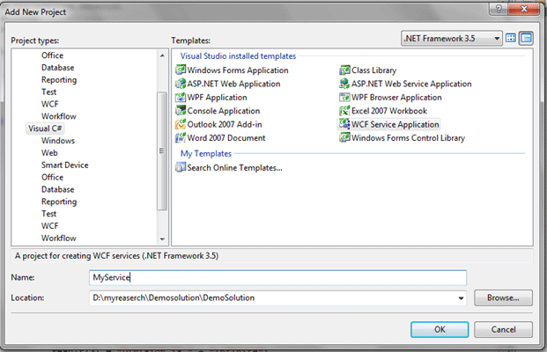547x352 pixels.
Task: Click the WPF Browser Application label text
Action: click(396, 97)
